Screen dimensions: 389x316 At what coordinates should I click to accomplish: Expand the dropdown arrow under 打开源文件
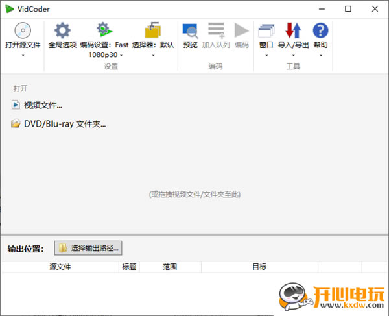point(23,55)
